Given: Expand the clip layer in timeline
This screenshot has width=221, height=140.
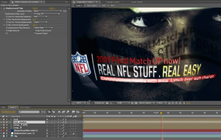Looking at the screenshot, I should [x=1, y=136].
